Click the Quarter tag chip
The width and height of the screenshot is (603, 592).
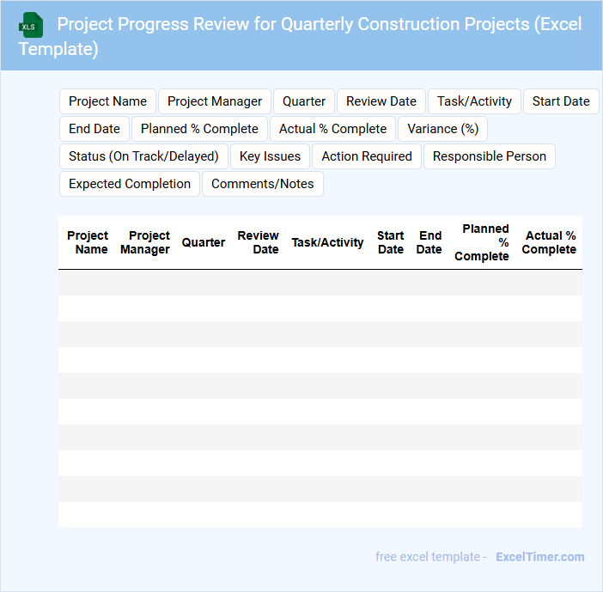coord(304,101)
